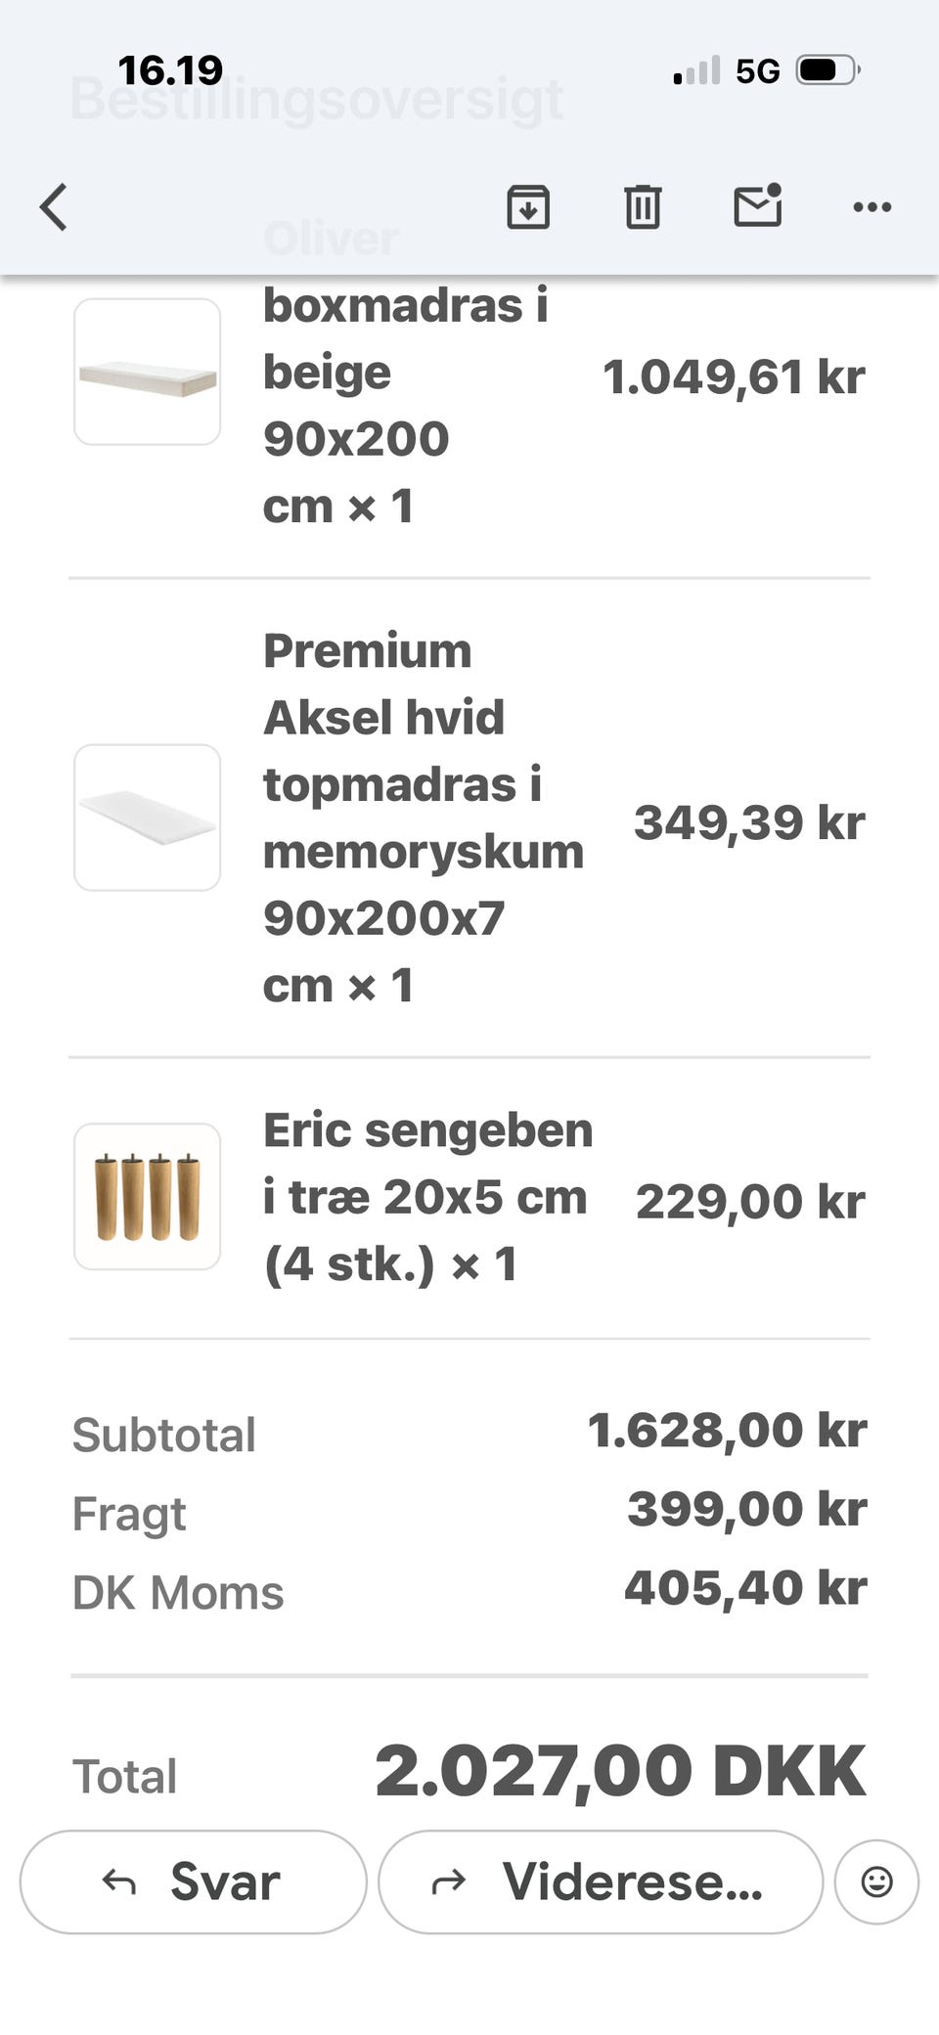Tap the 2.027,00 DKK total amount
Image resolution: width=939 pixels, height=2035 pixels.
coord(620,1771)
